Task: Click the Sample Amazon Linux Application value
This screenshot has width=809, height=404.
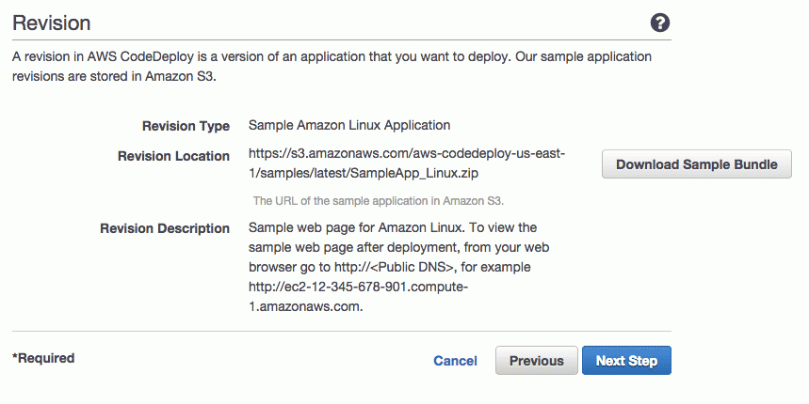Action: [349, 125]
